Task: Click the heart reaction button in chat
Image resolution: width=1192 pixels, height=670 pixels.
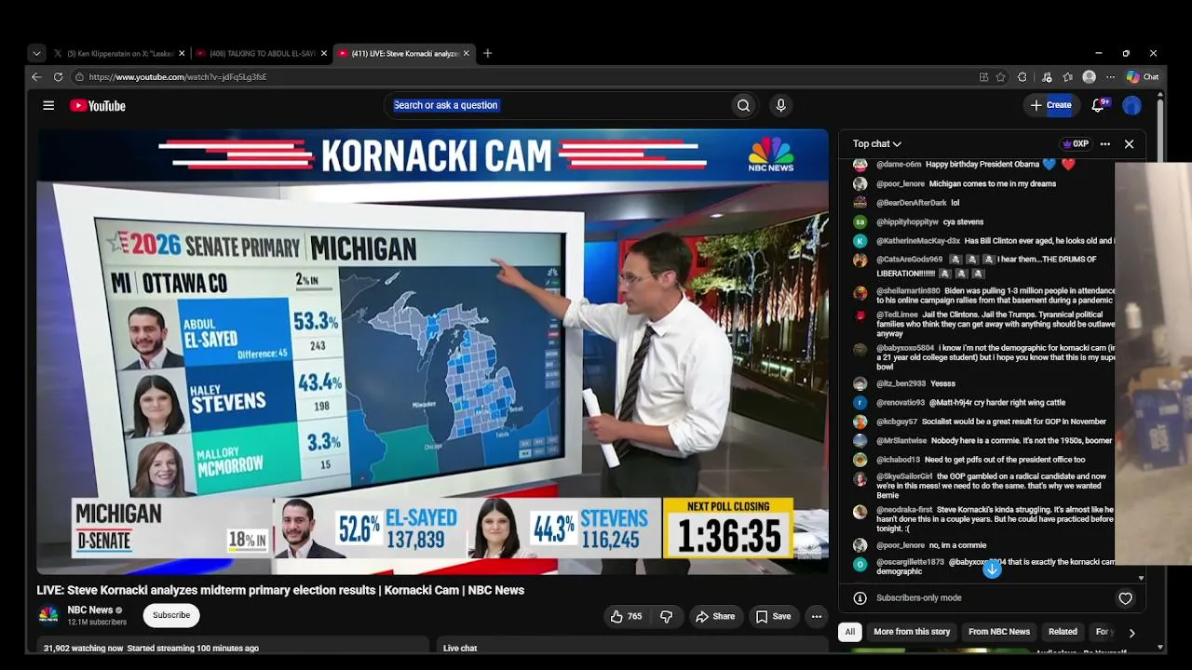Action: point(1125,598)
